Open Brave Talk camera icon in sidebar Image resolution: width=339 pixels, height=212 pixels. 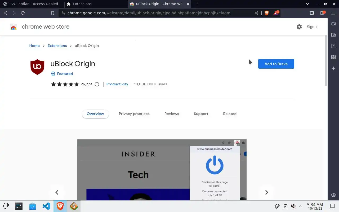pyautogui.click(x=333, y=24)
